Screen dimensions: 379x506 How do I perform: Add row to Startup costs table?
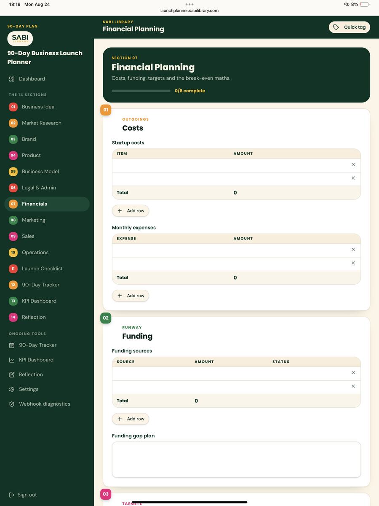[131, 211]
